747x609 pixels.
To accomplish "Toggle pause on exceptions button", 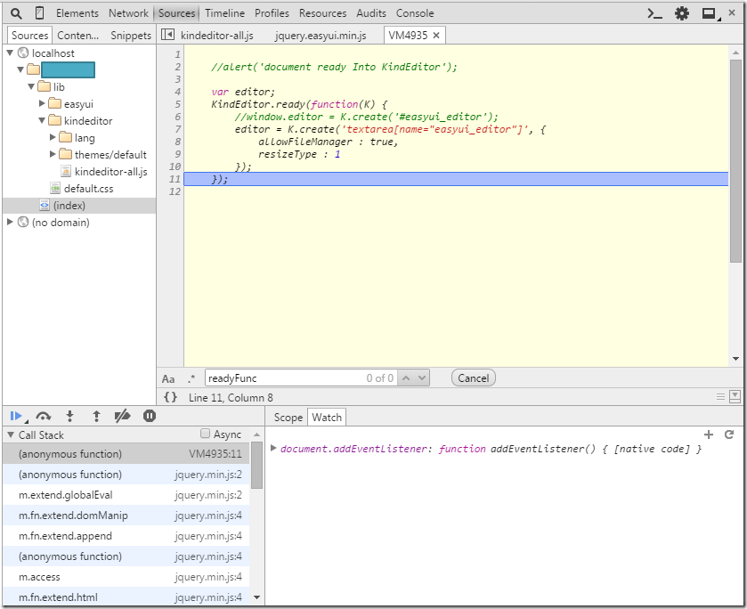I will tap(150, 416).
